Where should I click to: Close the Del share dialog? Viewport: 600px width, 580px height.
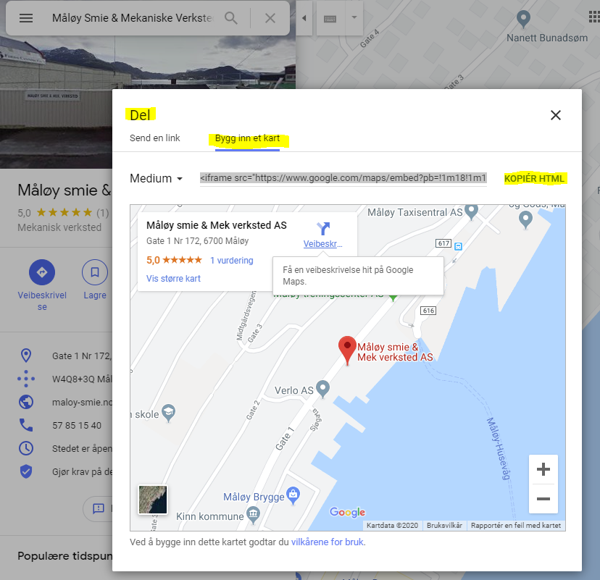coord(556,115)
